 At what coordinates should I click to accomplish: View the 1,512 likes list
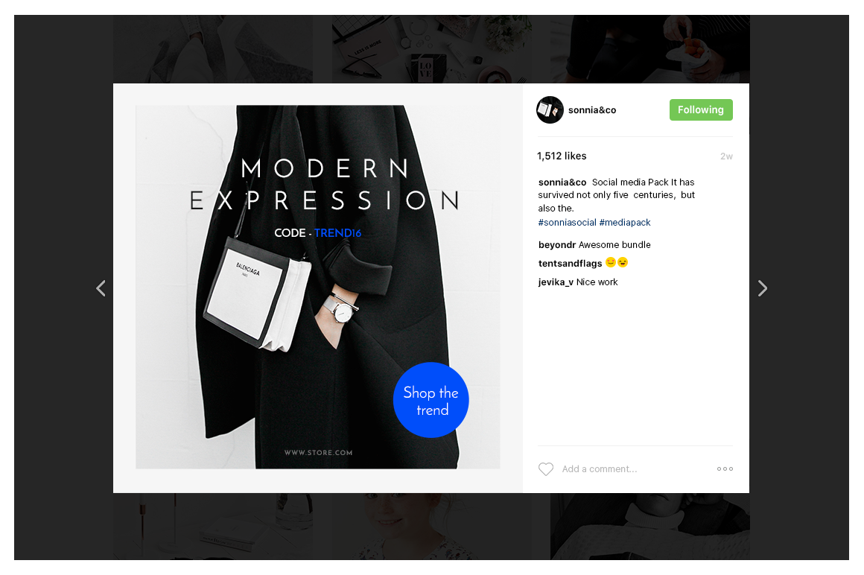coord(562,156)
